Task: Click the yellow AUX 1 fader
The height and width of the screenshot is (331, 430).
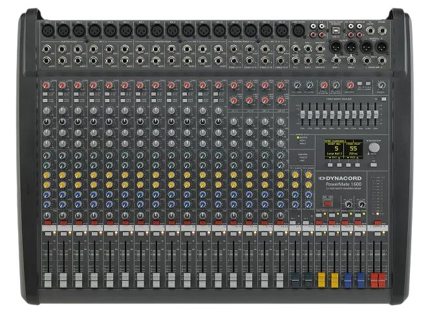Action: coord(321,280)
